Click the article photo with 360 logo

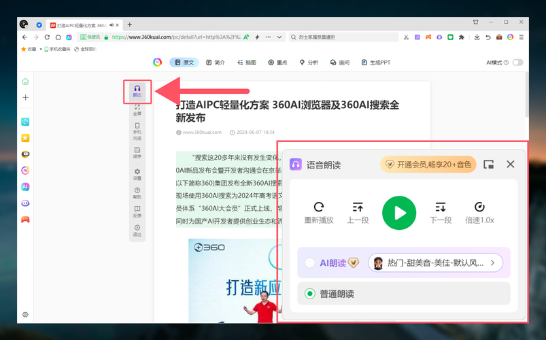tap(235, 280)
